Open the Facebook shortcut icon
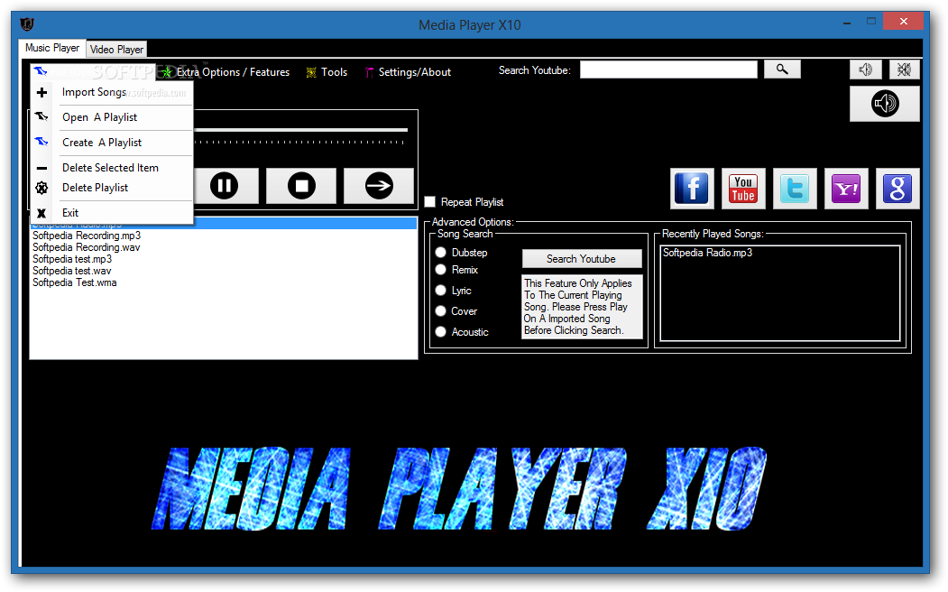This screenshot has height=592, width=948. tap(692, 189)
